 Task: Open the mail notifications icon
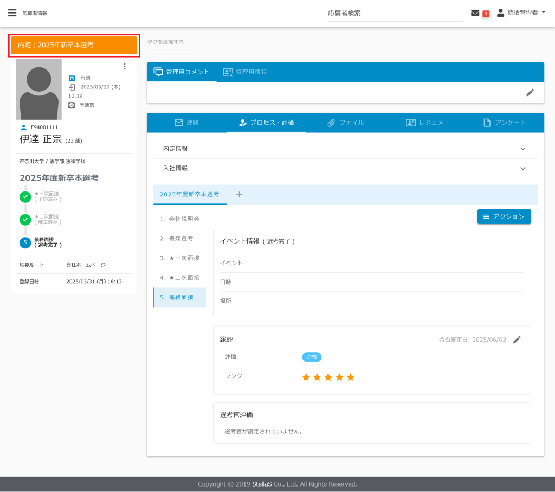[475, 13]
